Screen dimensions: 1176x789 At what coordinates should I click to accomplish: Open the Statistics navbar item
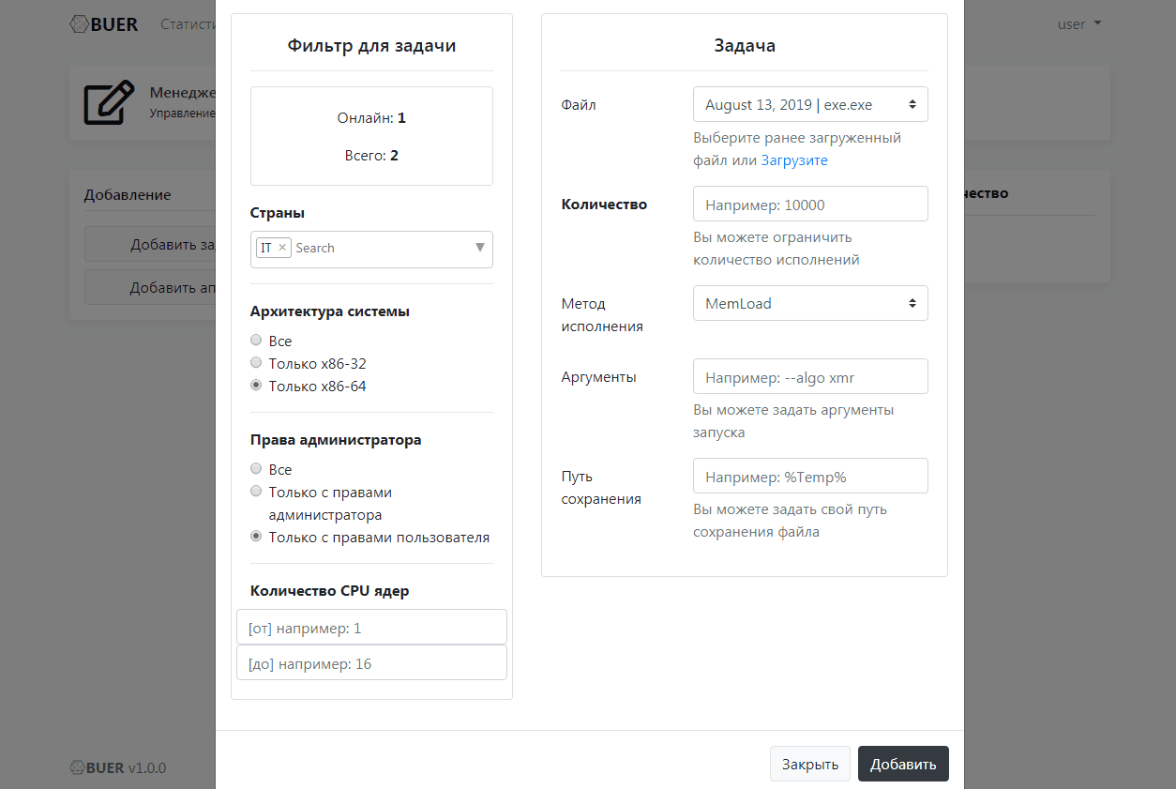tap(188, 24)
